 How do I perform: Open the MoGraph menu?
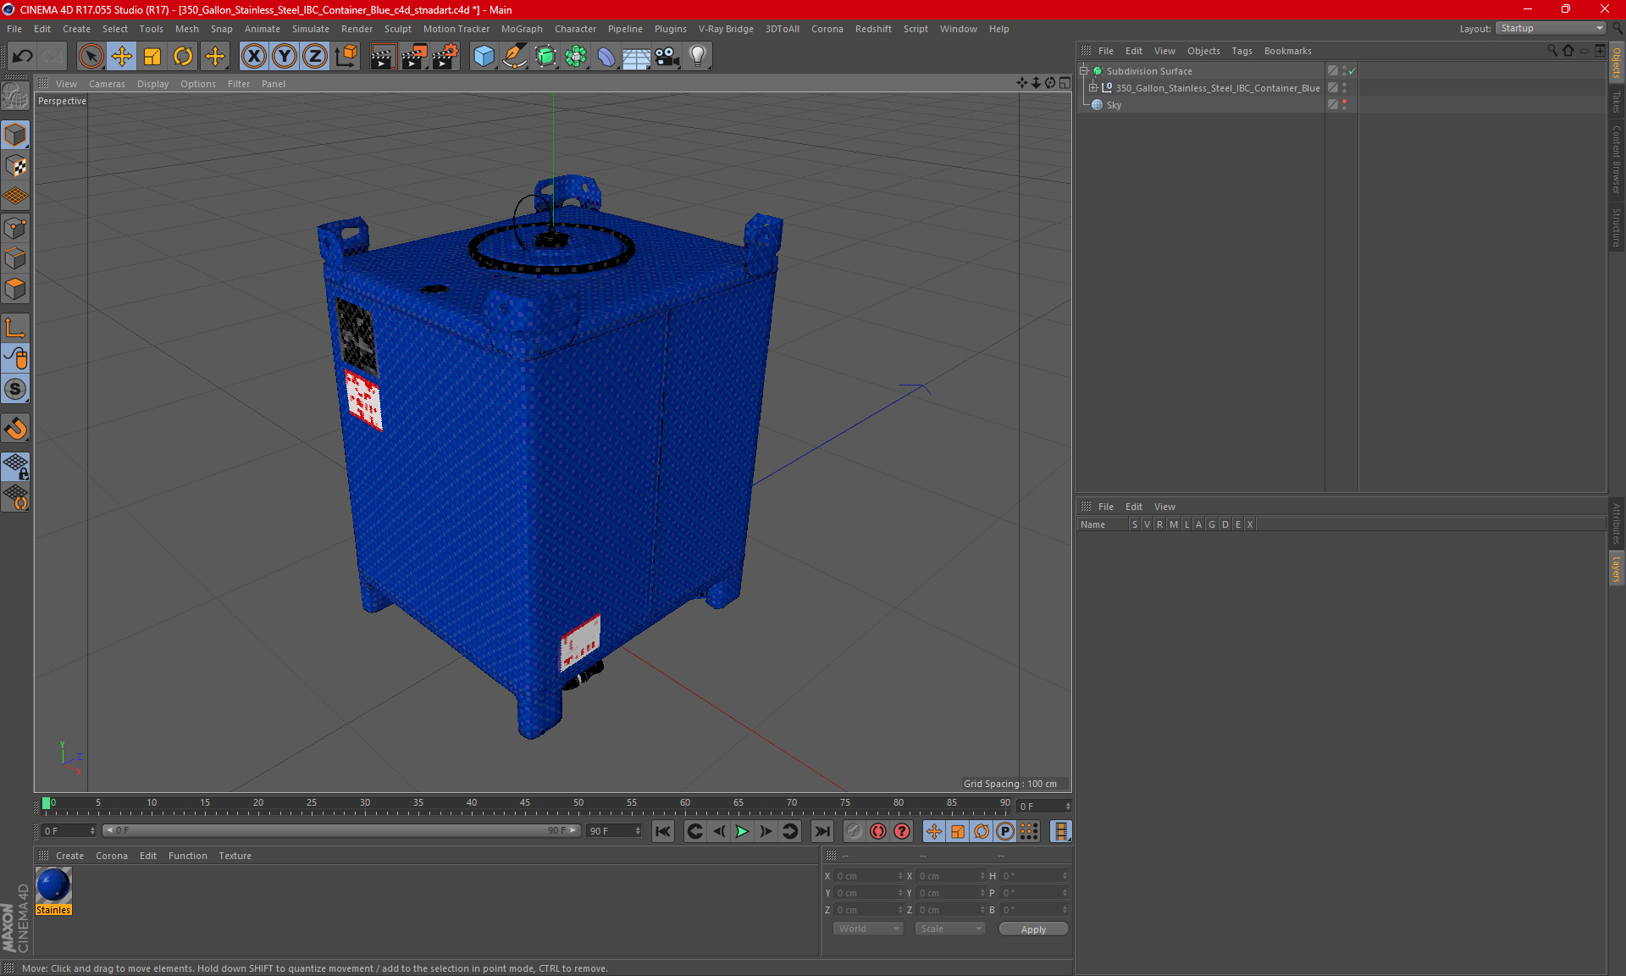[x=522, y=29]
